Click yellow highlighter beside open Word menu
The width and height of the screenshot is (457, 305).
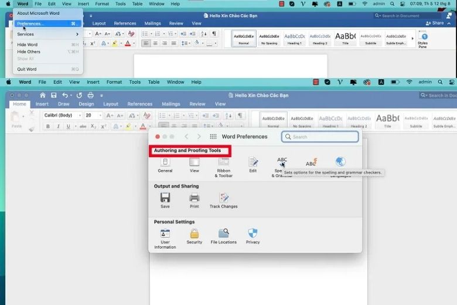coord(114,43)
